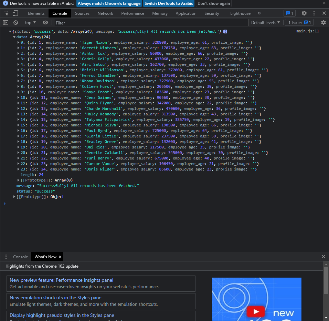329x321 pixels.
Task: Expand the [[Prototype]]: Array(0) node
Action: 18,180
